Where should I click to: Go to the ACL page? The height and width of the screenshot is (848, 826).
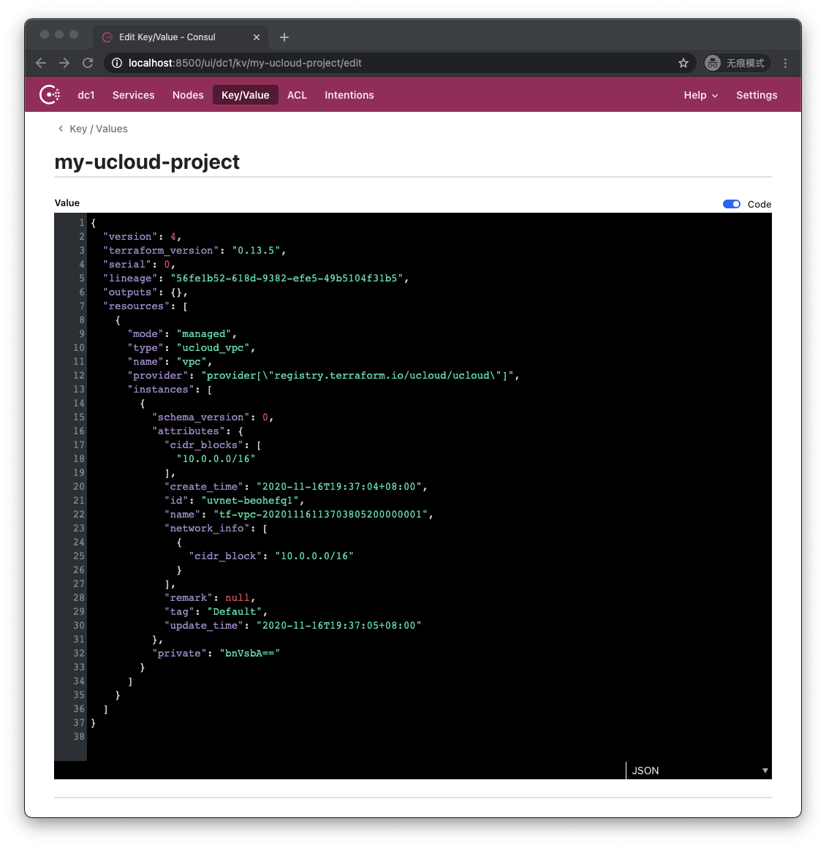point(297,95)
